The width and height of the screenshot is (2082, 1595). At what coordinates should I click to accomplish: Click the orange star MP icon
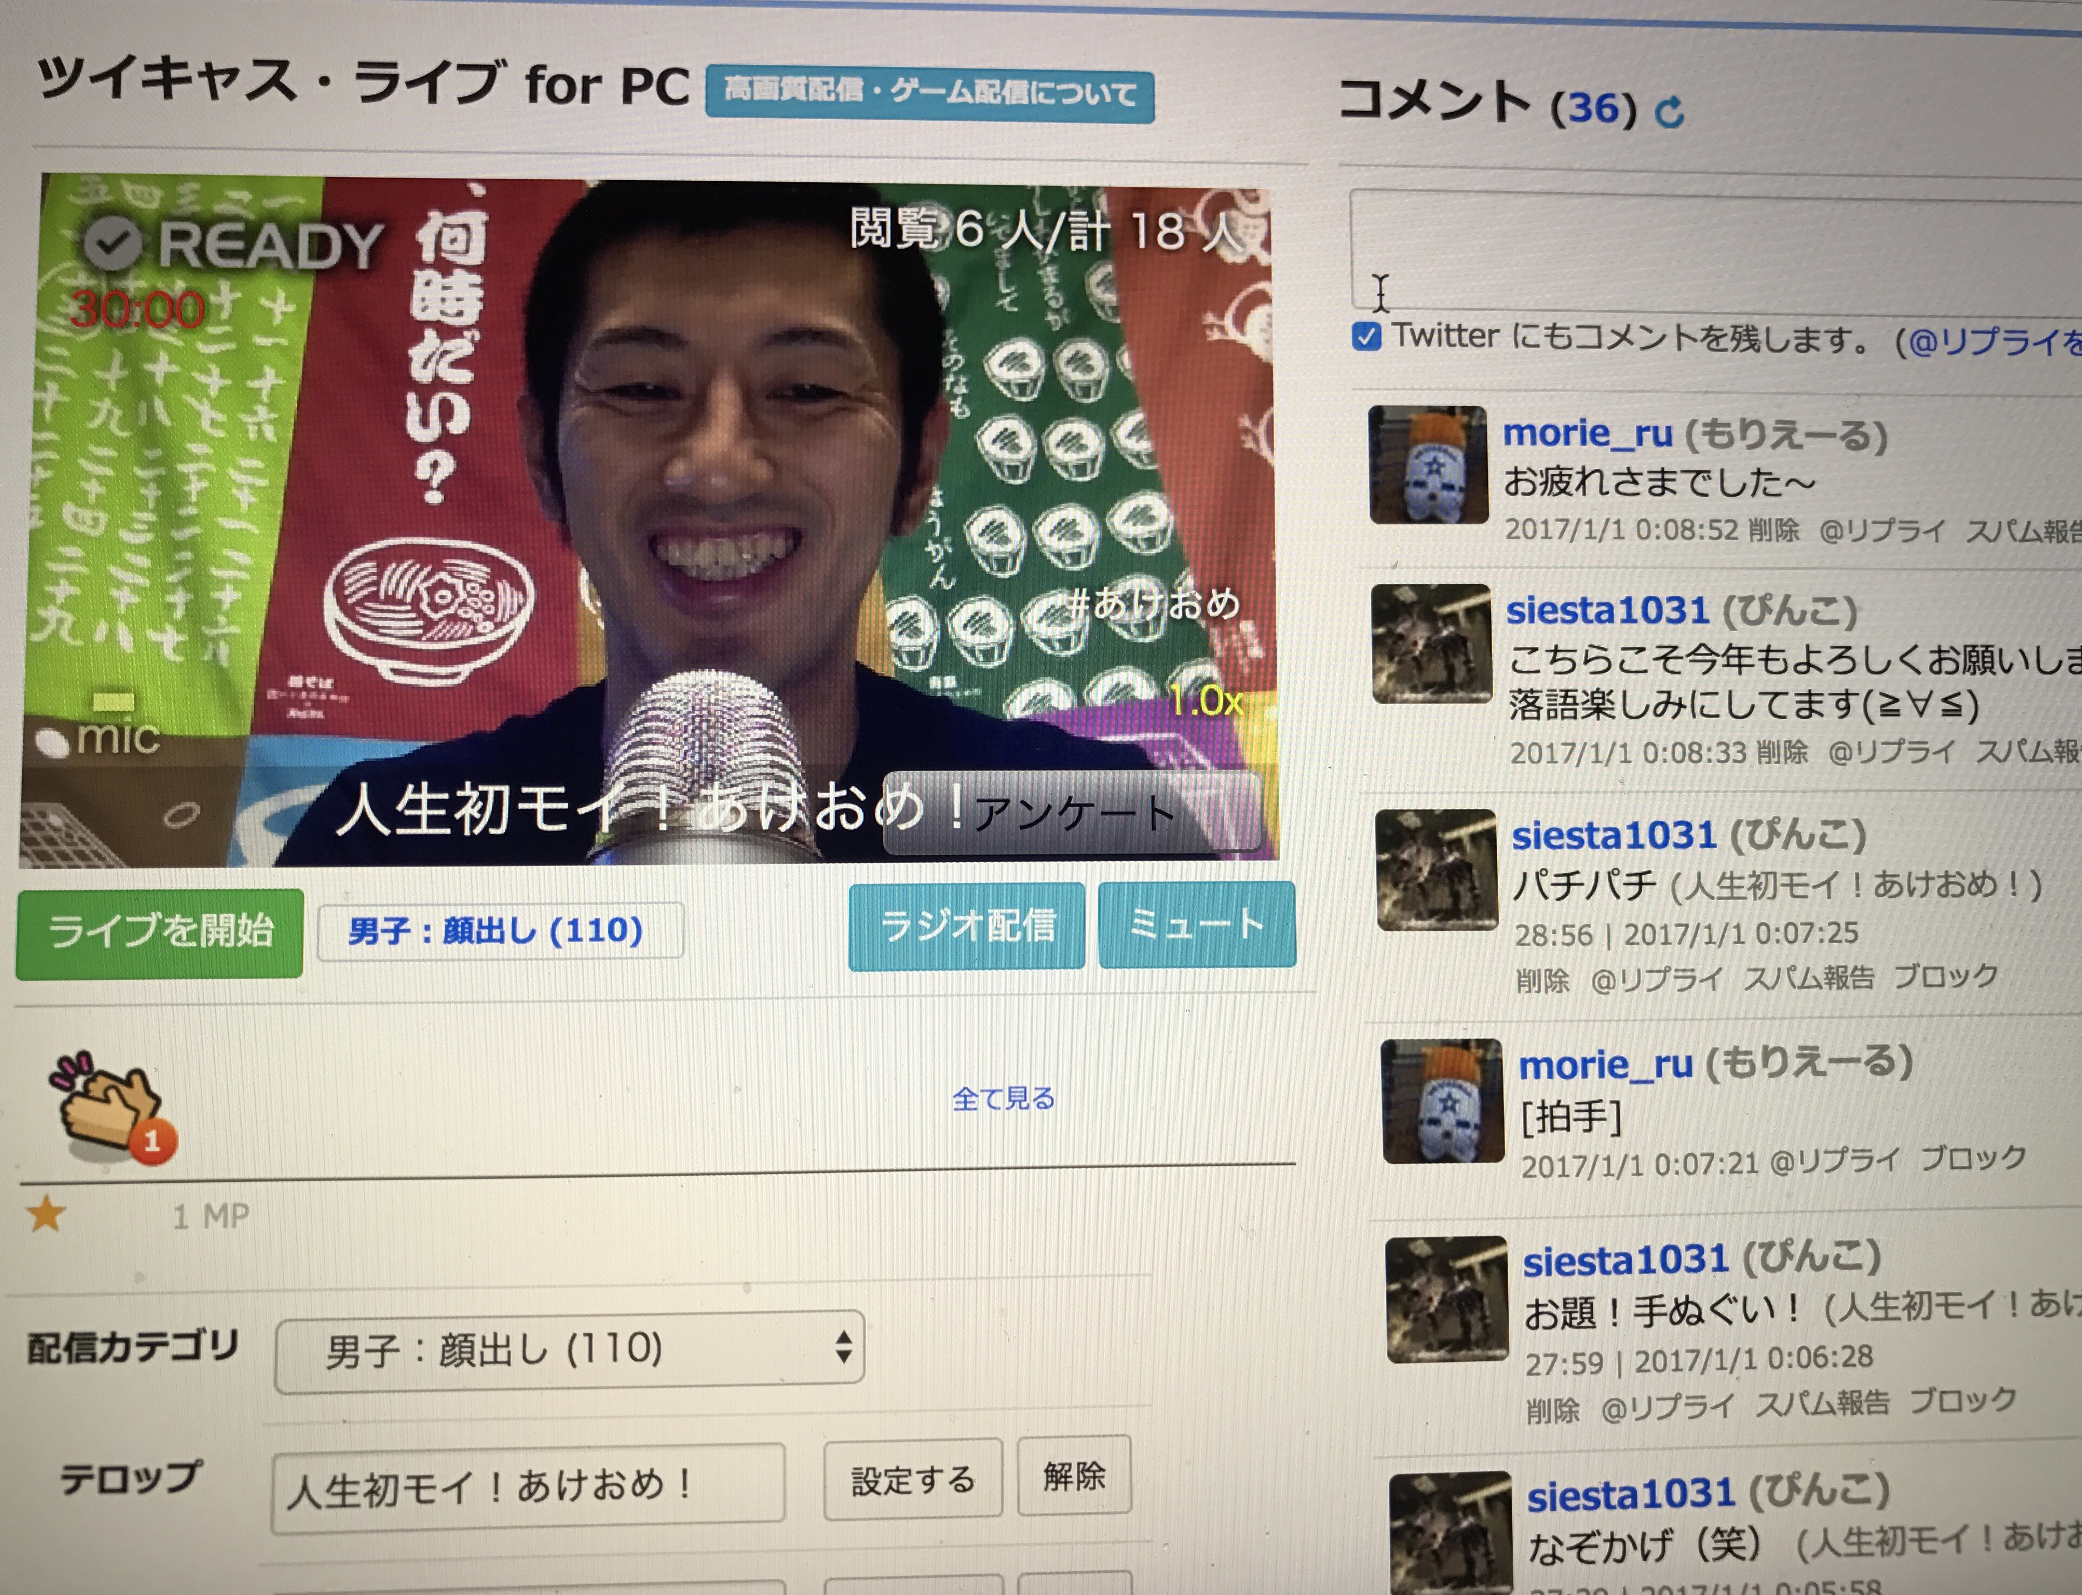(x=45, y=1214)
